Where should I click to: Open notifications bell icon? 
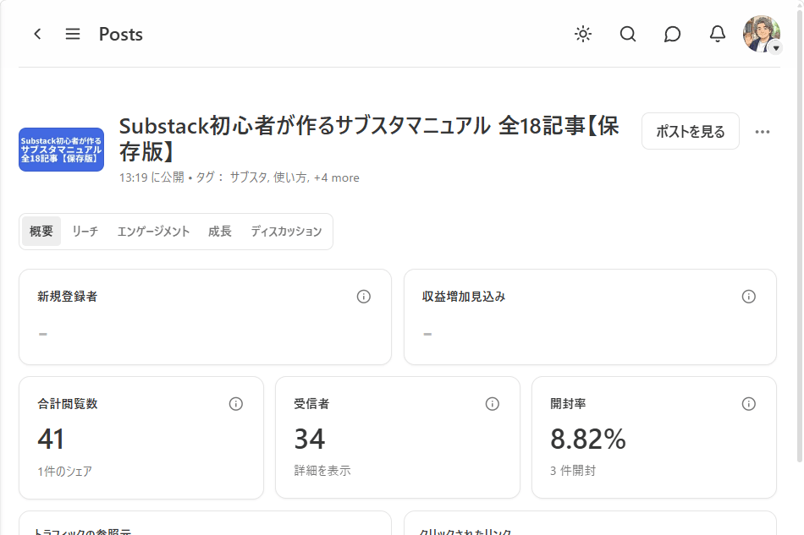click(x=718, y=35)
